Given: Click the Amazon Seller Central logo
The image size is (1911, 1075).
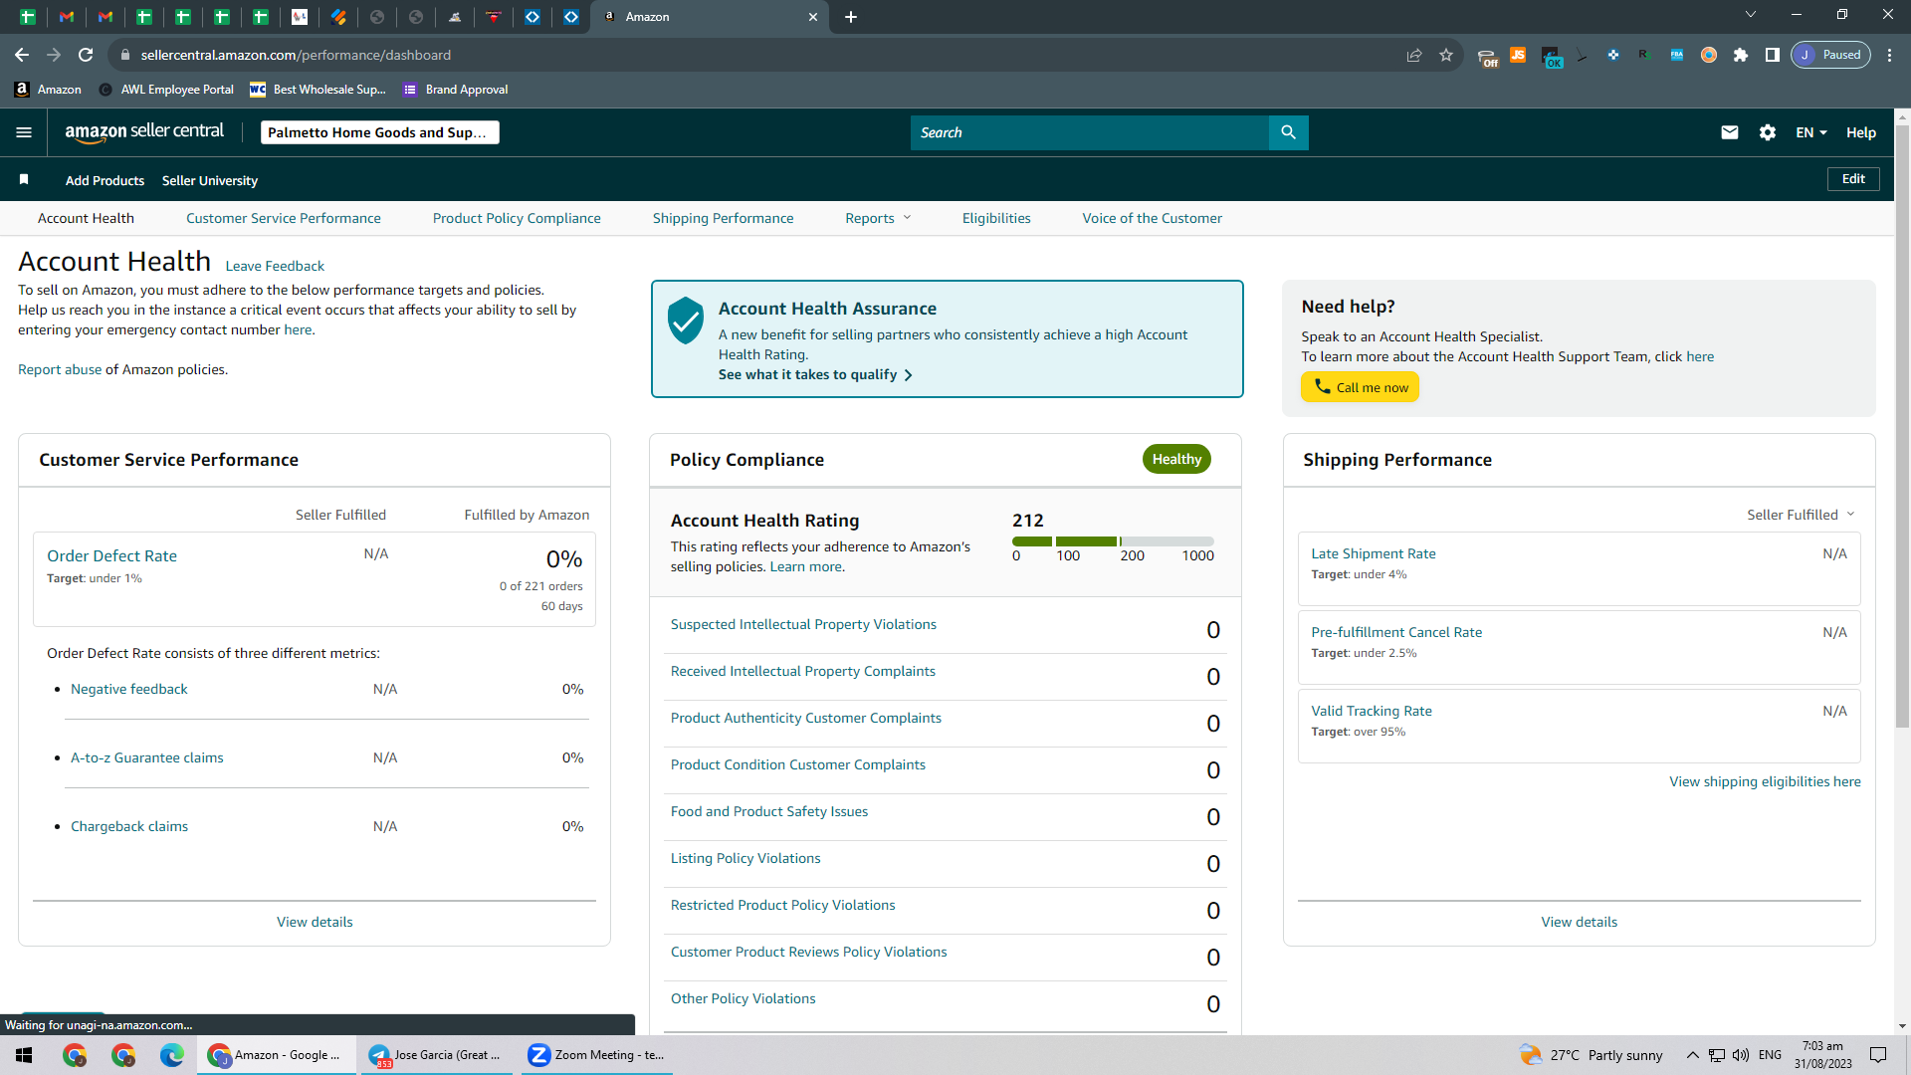Looking at the screenshot, I should (144, 132).
